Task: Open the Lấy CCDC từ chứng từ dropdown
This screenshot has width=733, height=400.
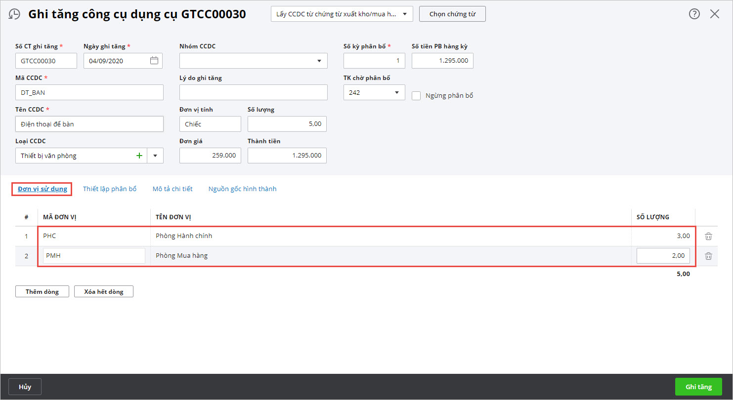Action: point(405,14)
